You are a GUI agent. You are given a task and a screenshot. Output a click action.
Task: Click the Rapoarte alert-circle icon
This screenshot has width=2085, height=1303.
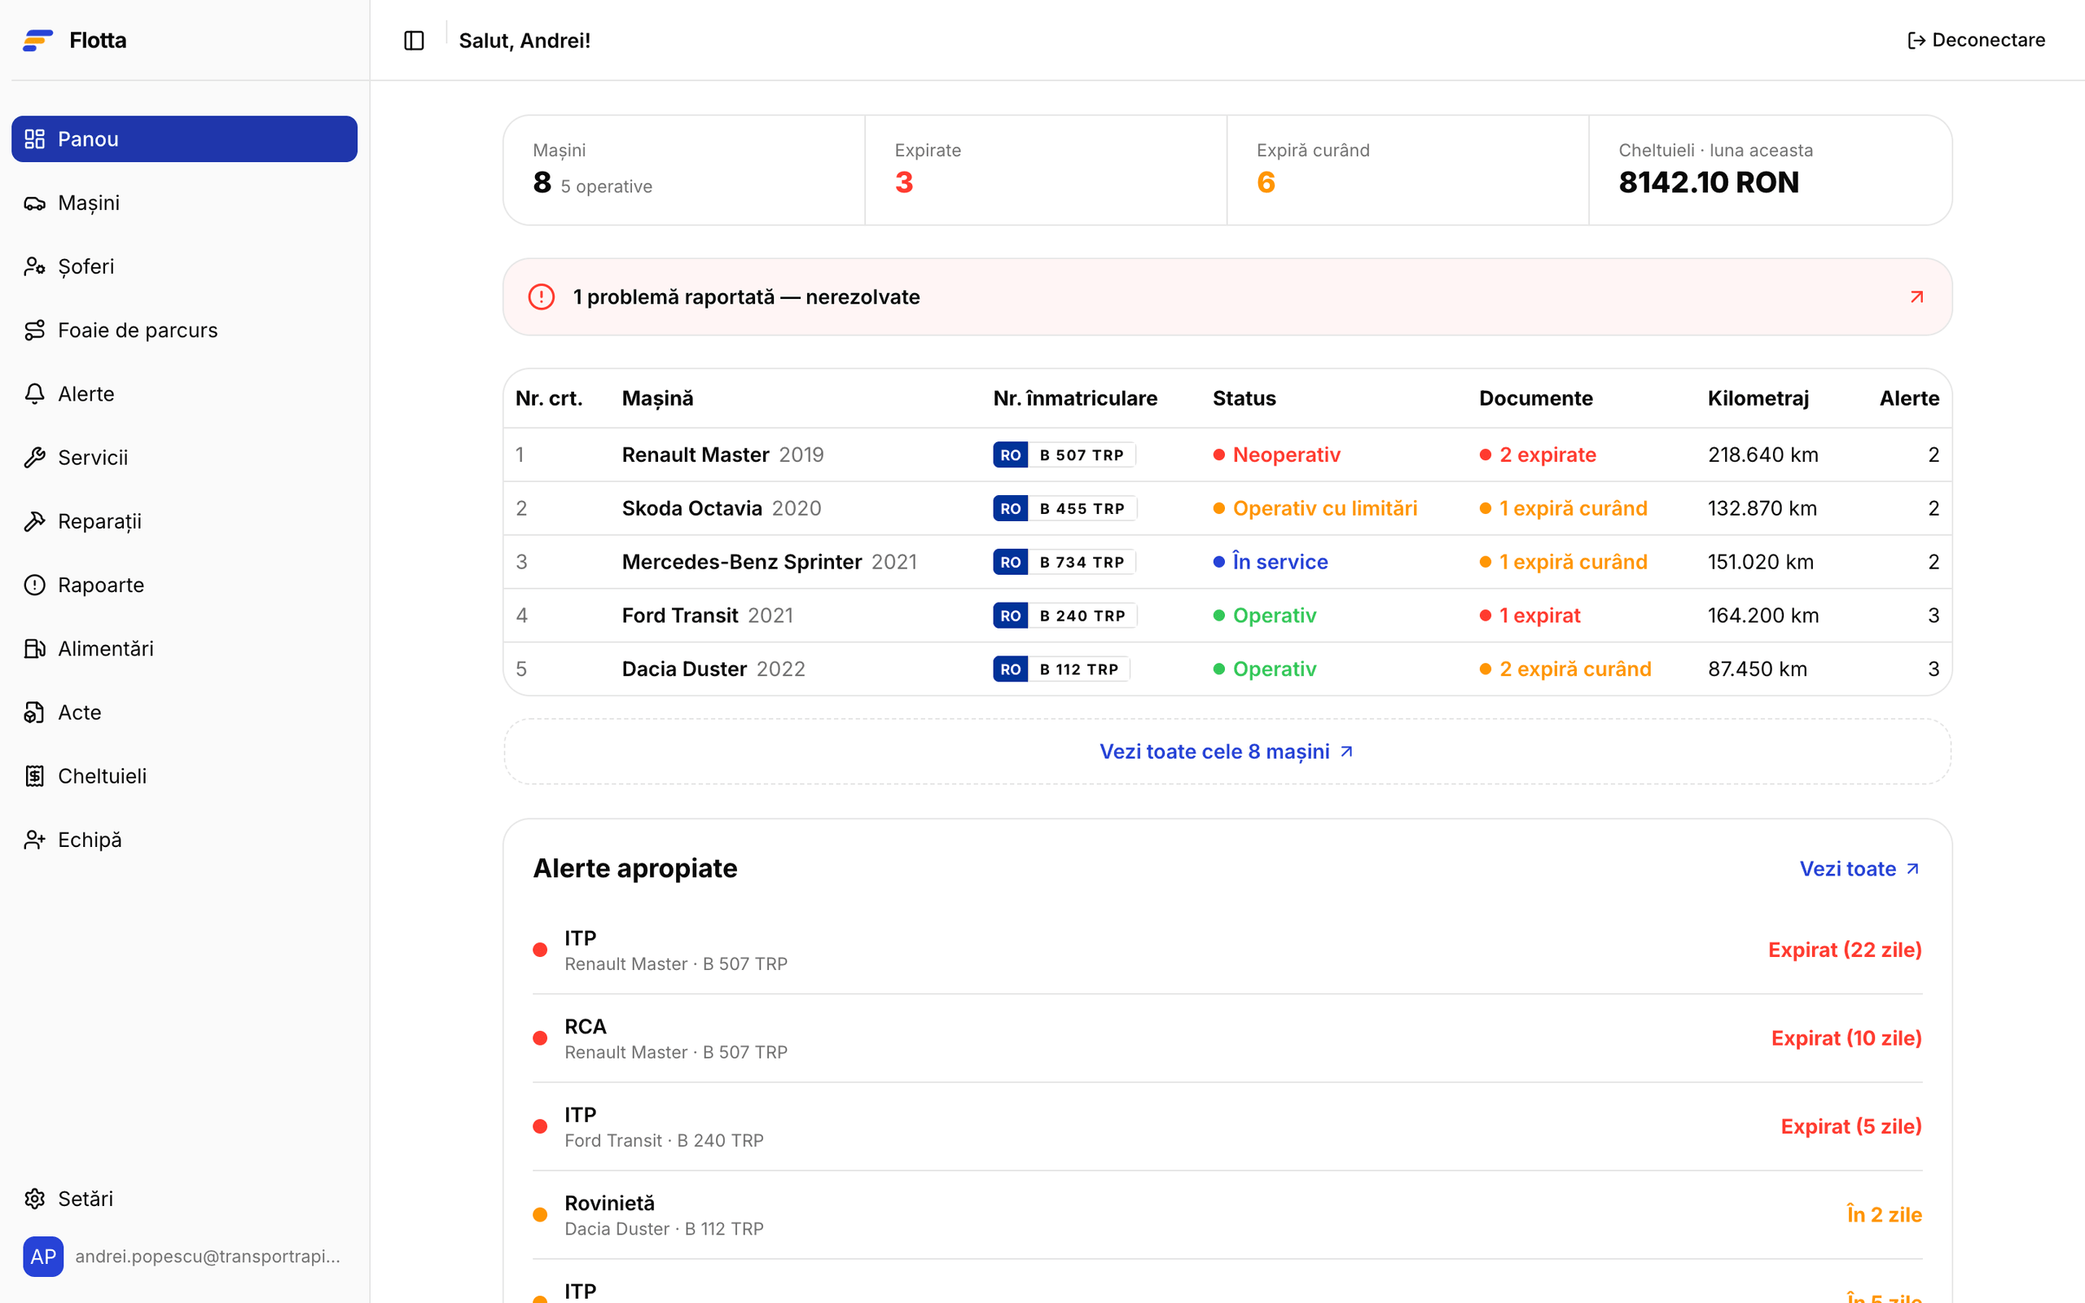click(x=34, y=586)
